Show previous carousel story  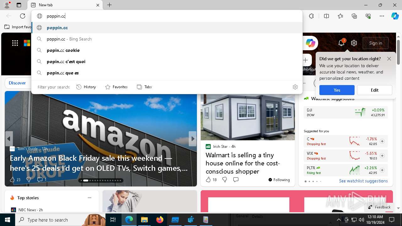(9, 139)
